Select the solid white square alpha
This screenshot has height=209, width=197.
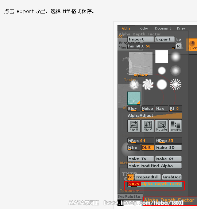tap(162, 57)
